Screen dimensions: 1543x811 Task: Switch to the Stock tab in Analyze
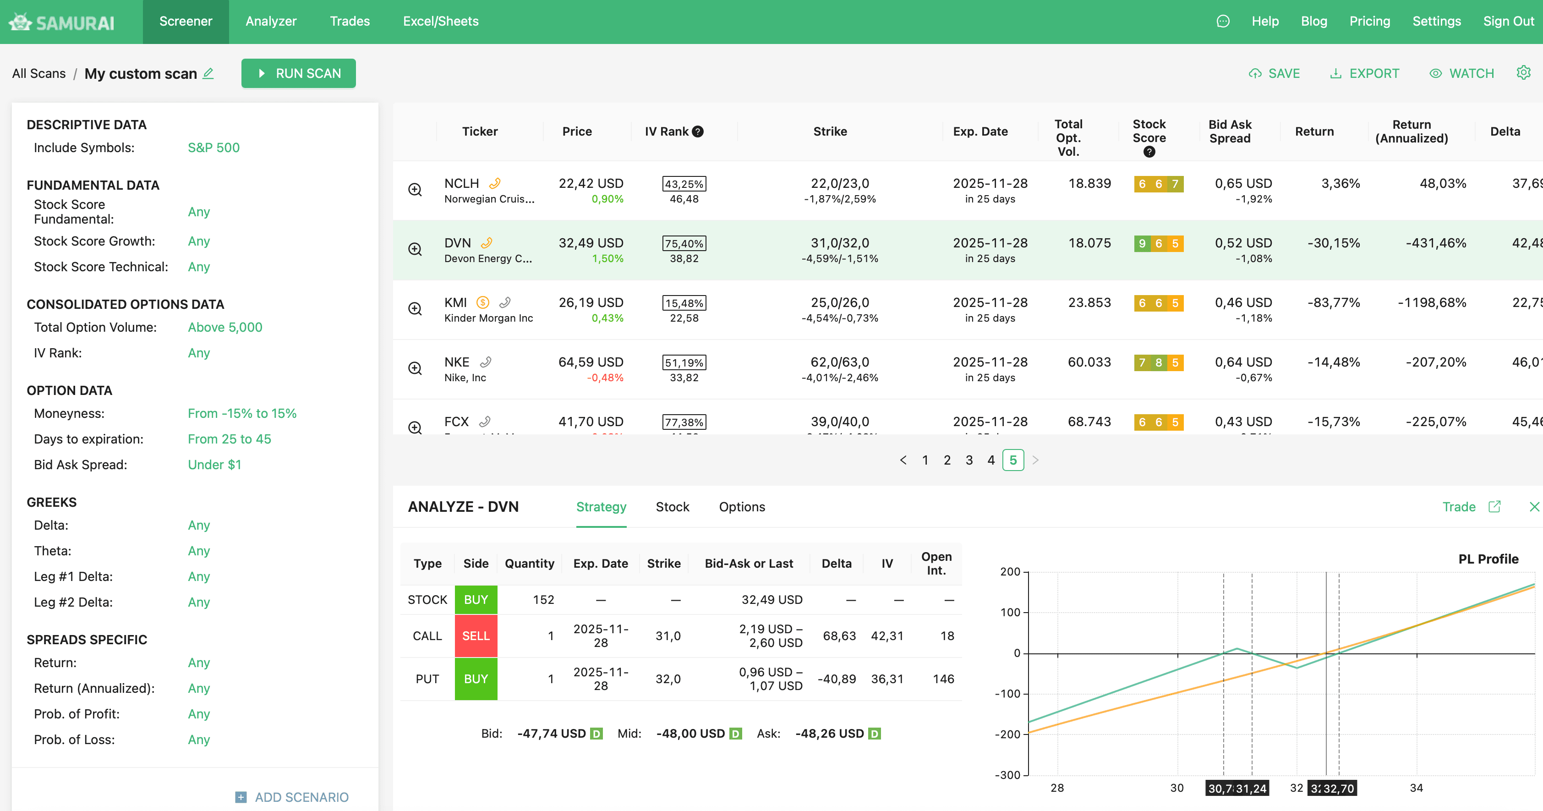pos(672,507)
